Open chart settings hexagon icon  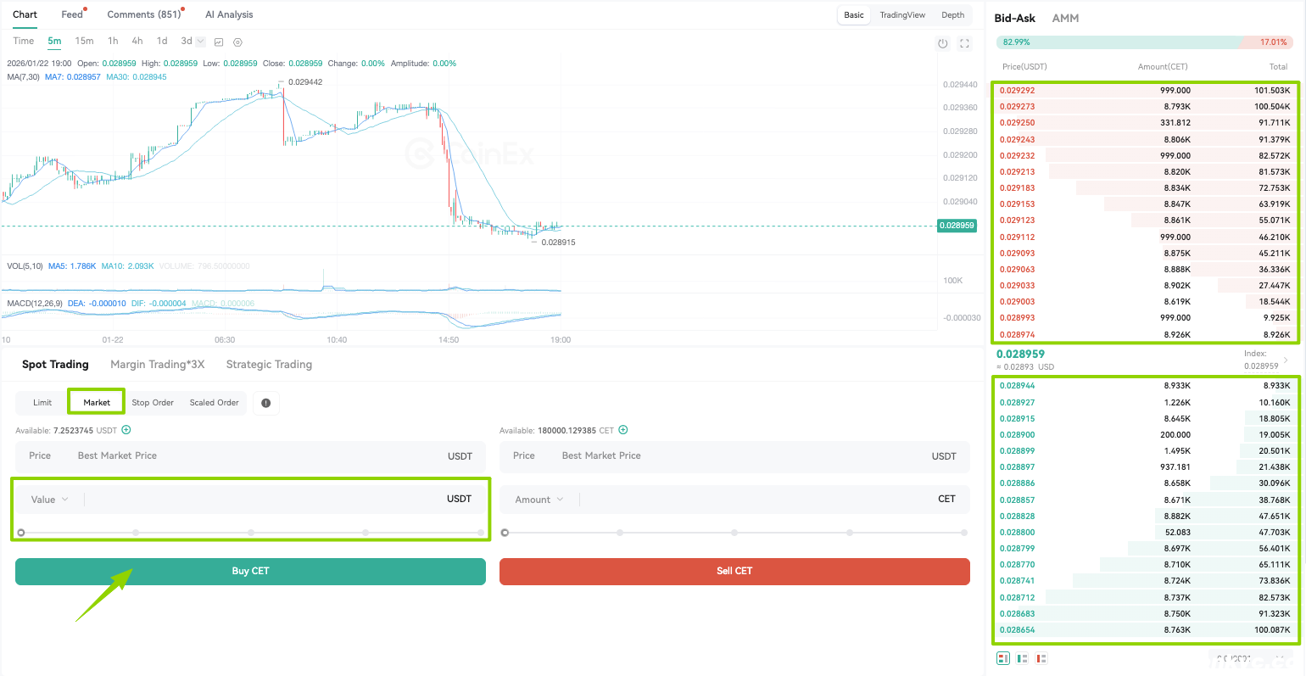click(237, 42)
